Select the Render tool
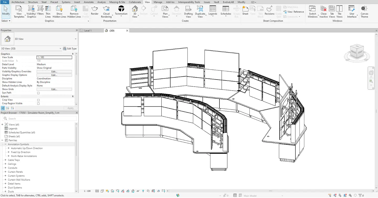This screenshot has height=198, width=378. (x=95, y=11)
